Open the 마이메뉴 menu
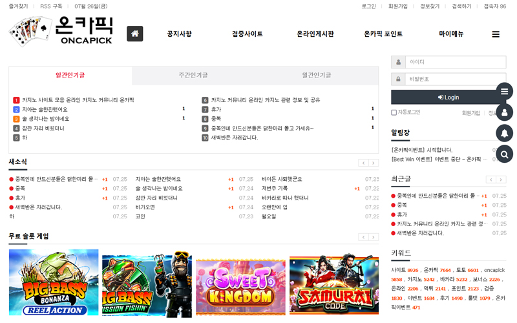This screenshot has height=323, width=517. (451, 34)
